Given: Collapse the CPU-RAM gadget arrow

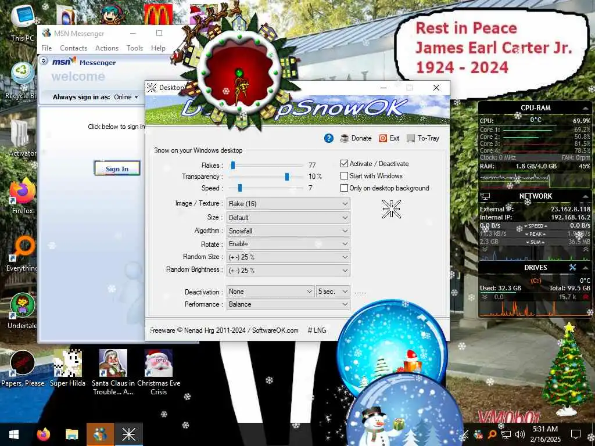Looking at the screenshot, I should (x=586, y=108).
